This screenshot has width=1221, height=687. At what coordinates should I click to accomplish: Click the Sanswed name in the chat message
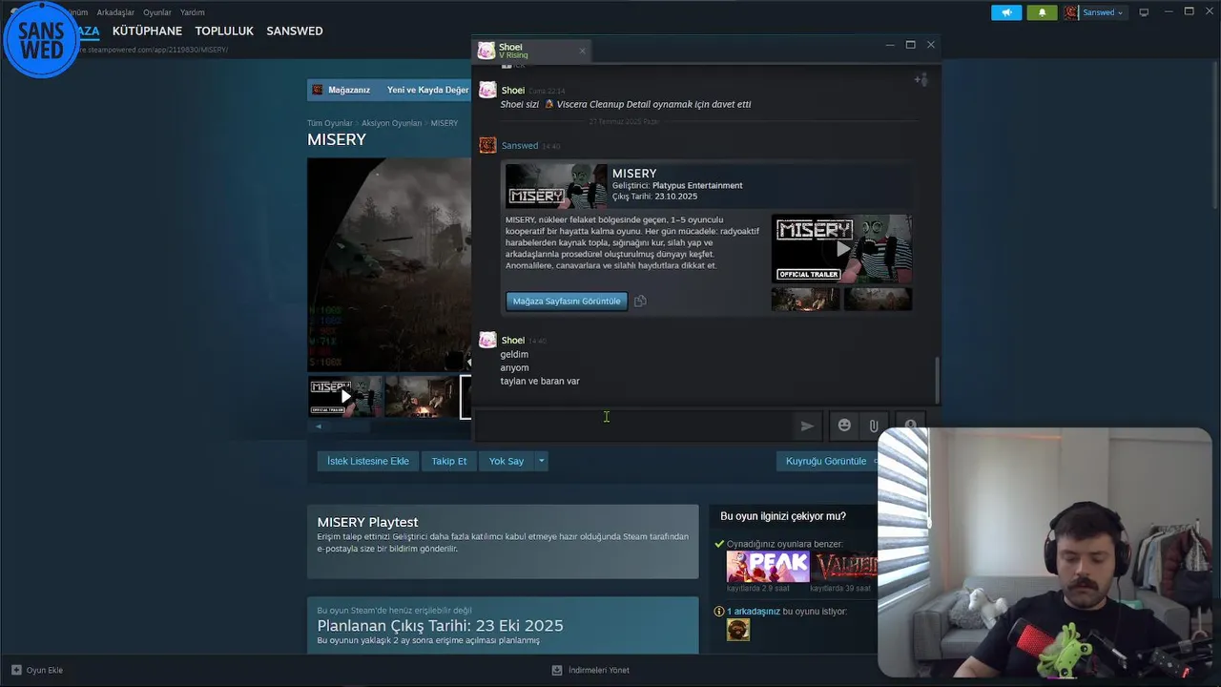click(x=520, y=146)
